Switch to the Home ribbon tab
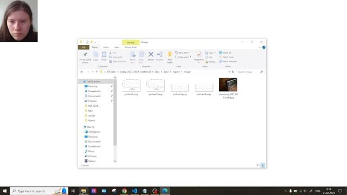This screenshot has height=195, width=347. point(95,47)
